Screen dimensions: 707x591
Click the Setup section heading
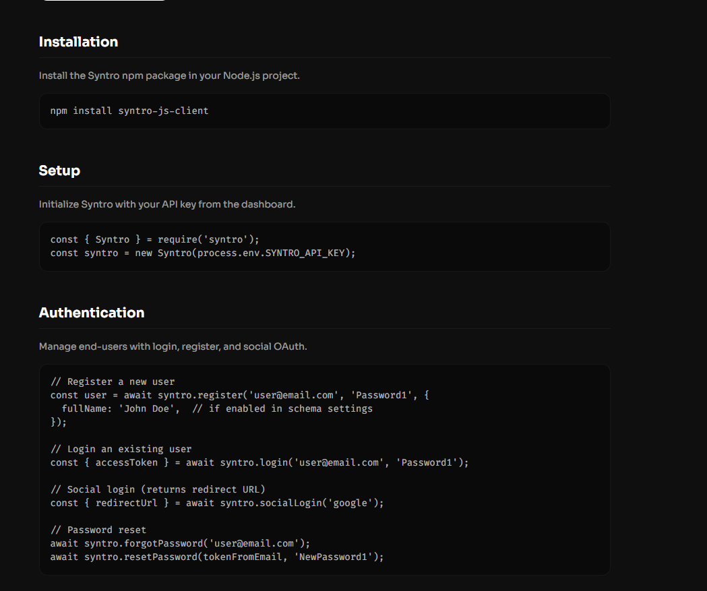tap(59, 170)
